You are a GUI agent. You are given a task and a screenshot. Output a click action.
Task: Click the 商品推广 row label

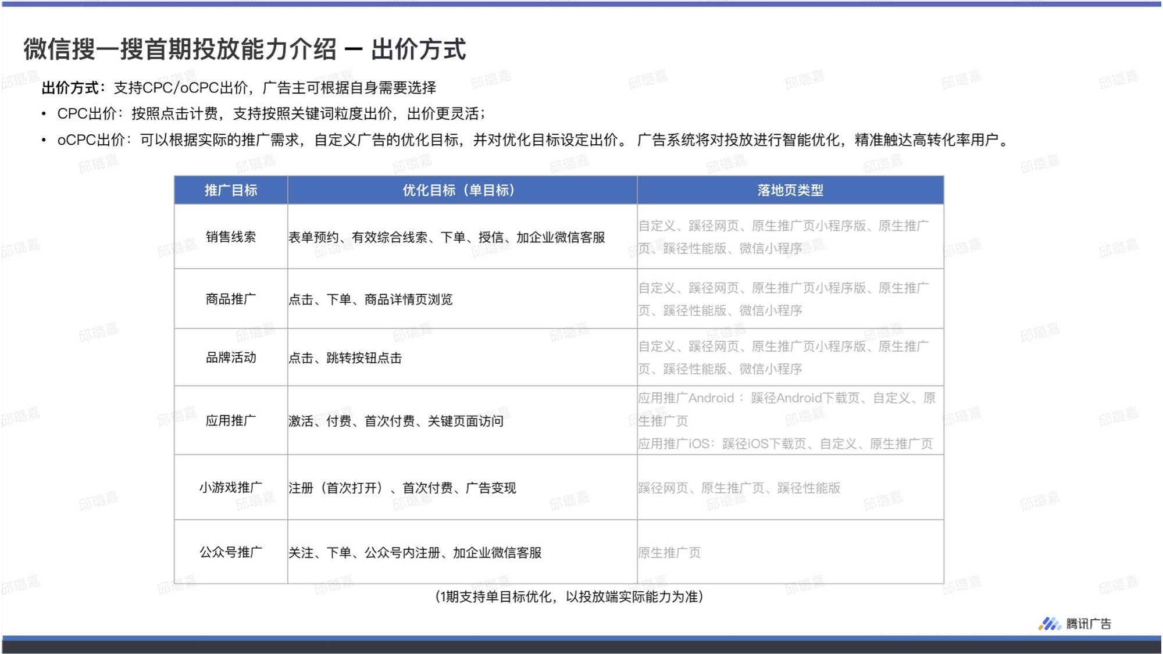pos(231,299)
